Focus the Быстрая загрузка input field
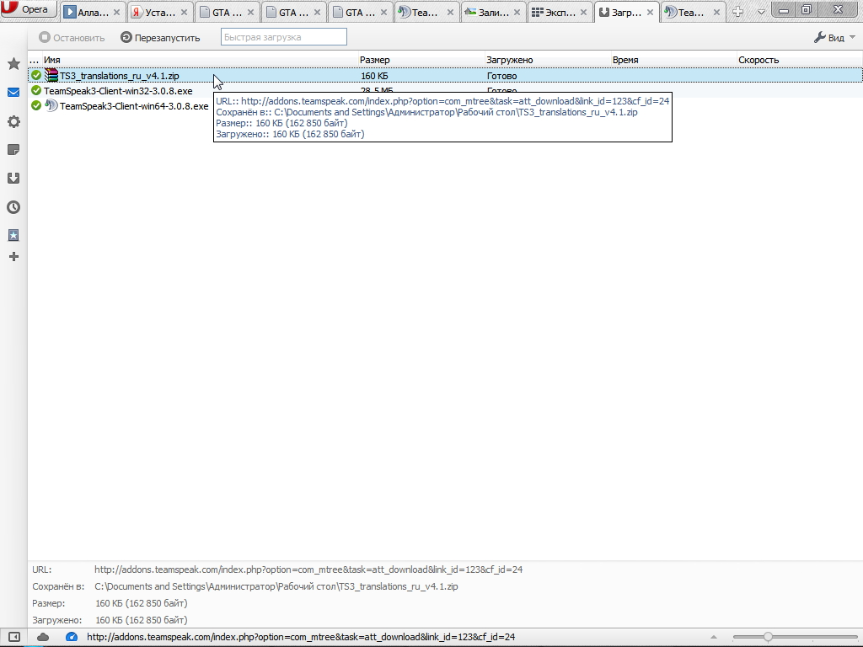The width and height of the screenshot is (863, 647). point(283,37)
